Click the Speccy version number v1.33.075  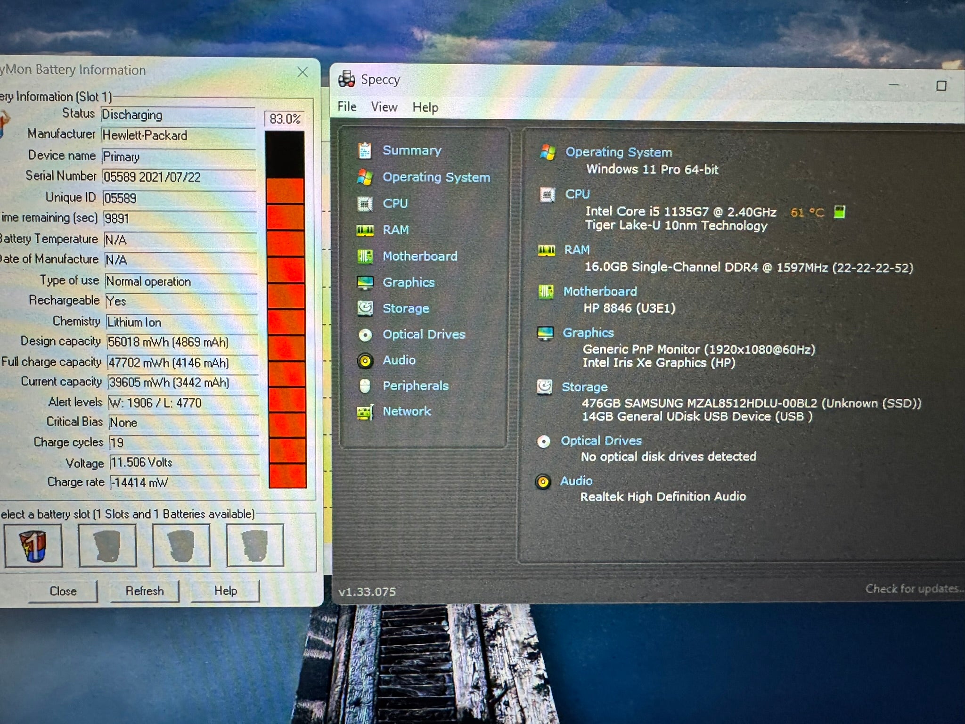coord(367,592)
